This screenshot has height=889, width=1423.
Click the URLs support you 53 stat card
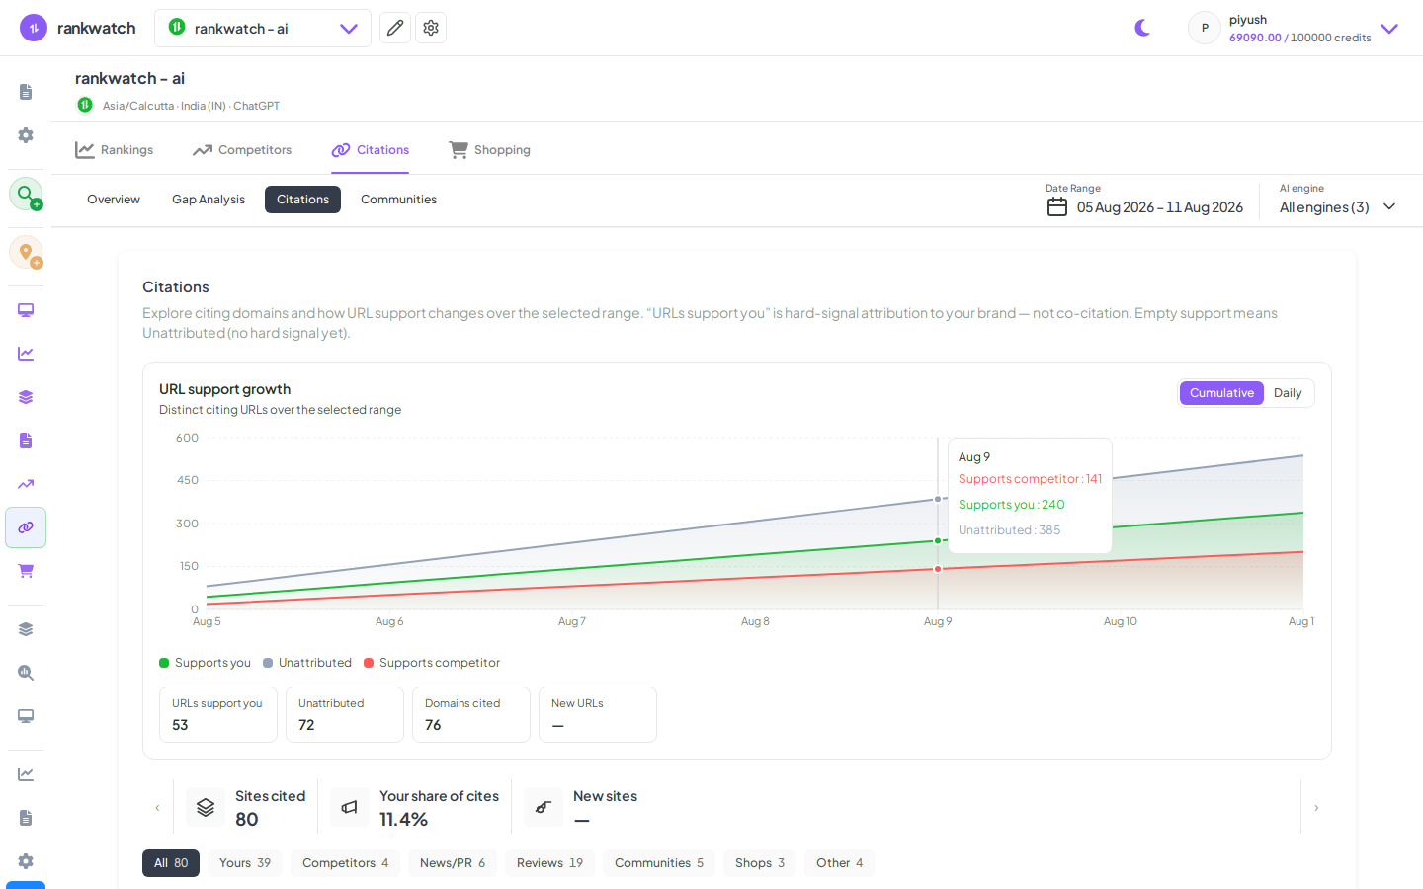(218, 714)
